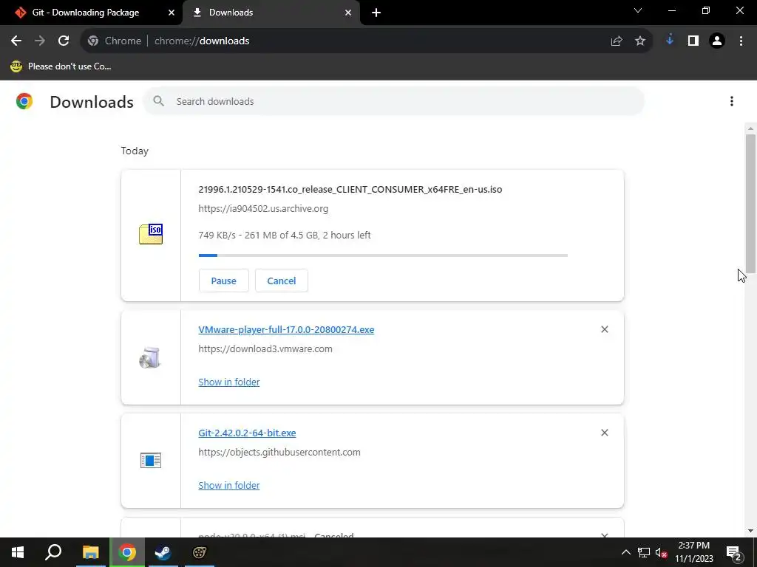This screenshot has height=567, width=757.
Task: Pause the ISO download
Action: click(223, 281)
